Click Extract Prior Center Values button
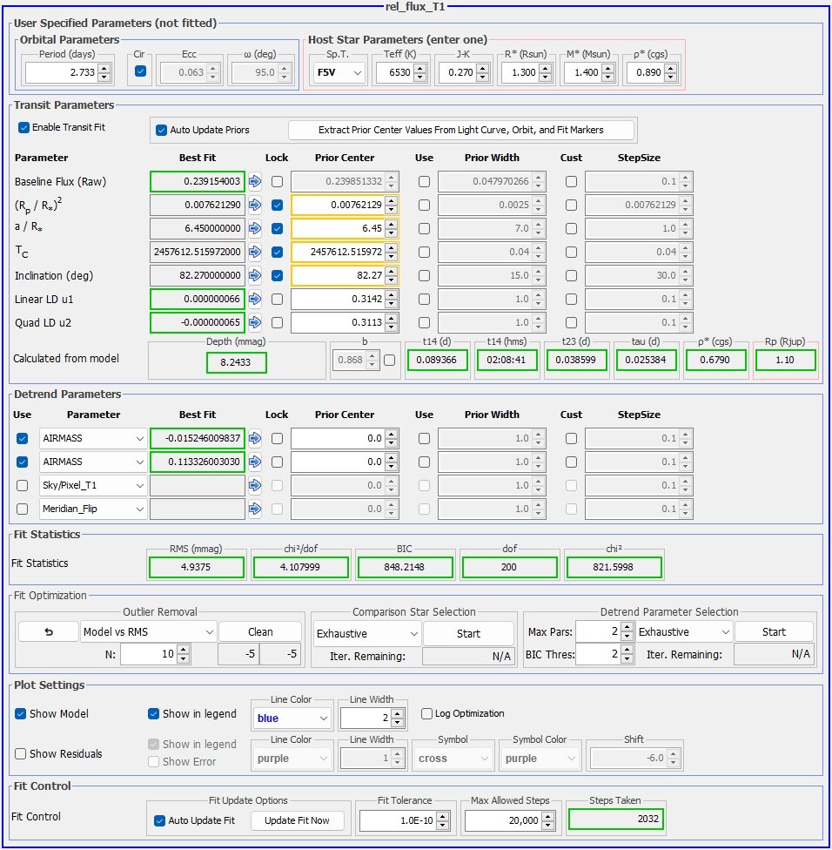Screen dimensions: 832x850 coord(461,129)
